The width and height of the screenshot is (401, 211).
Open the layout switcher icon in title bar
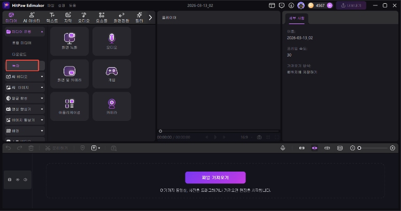point(272,5)
